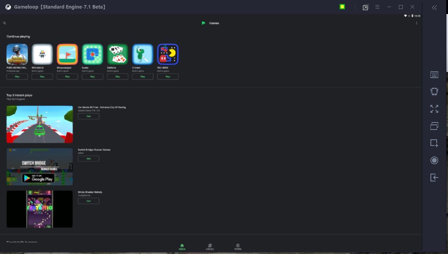Open the Cricket game icon
Screen dimensions: 448x254
point(143,54)
